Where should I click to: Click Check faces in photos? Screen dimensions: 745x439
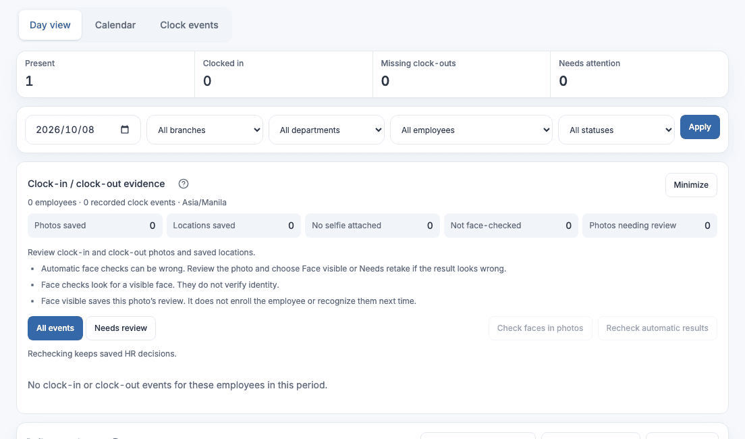coord(541,328)
